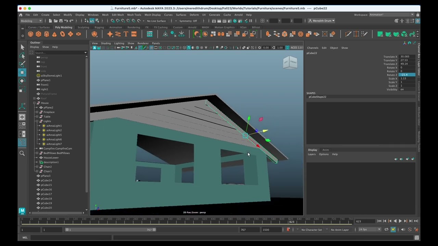The width and height of the screenshot is (438, 246).
Task: Toggle loop playback button
Action: point(386,230)
